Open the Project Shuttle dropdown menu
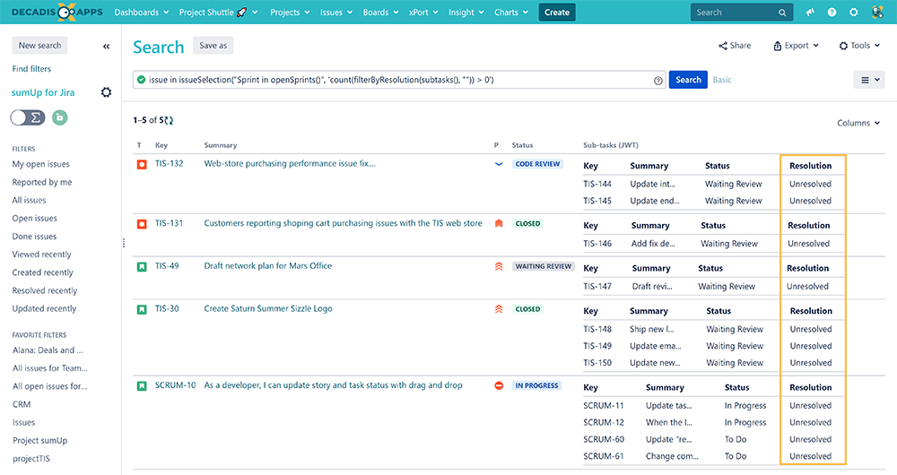The height and width of the screenshot is (475, 897). pyautogui.click(x=219, y=12)
